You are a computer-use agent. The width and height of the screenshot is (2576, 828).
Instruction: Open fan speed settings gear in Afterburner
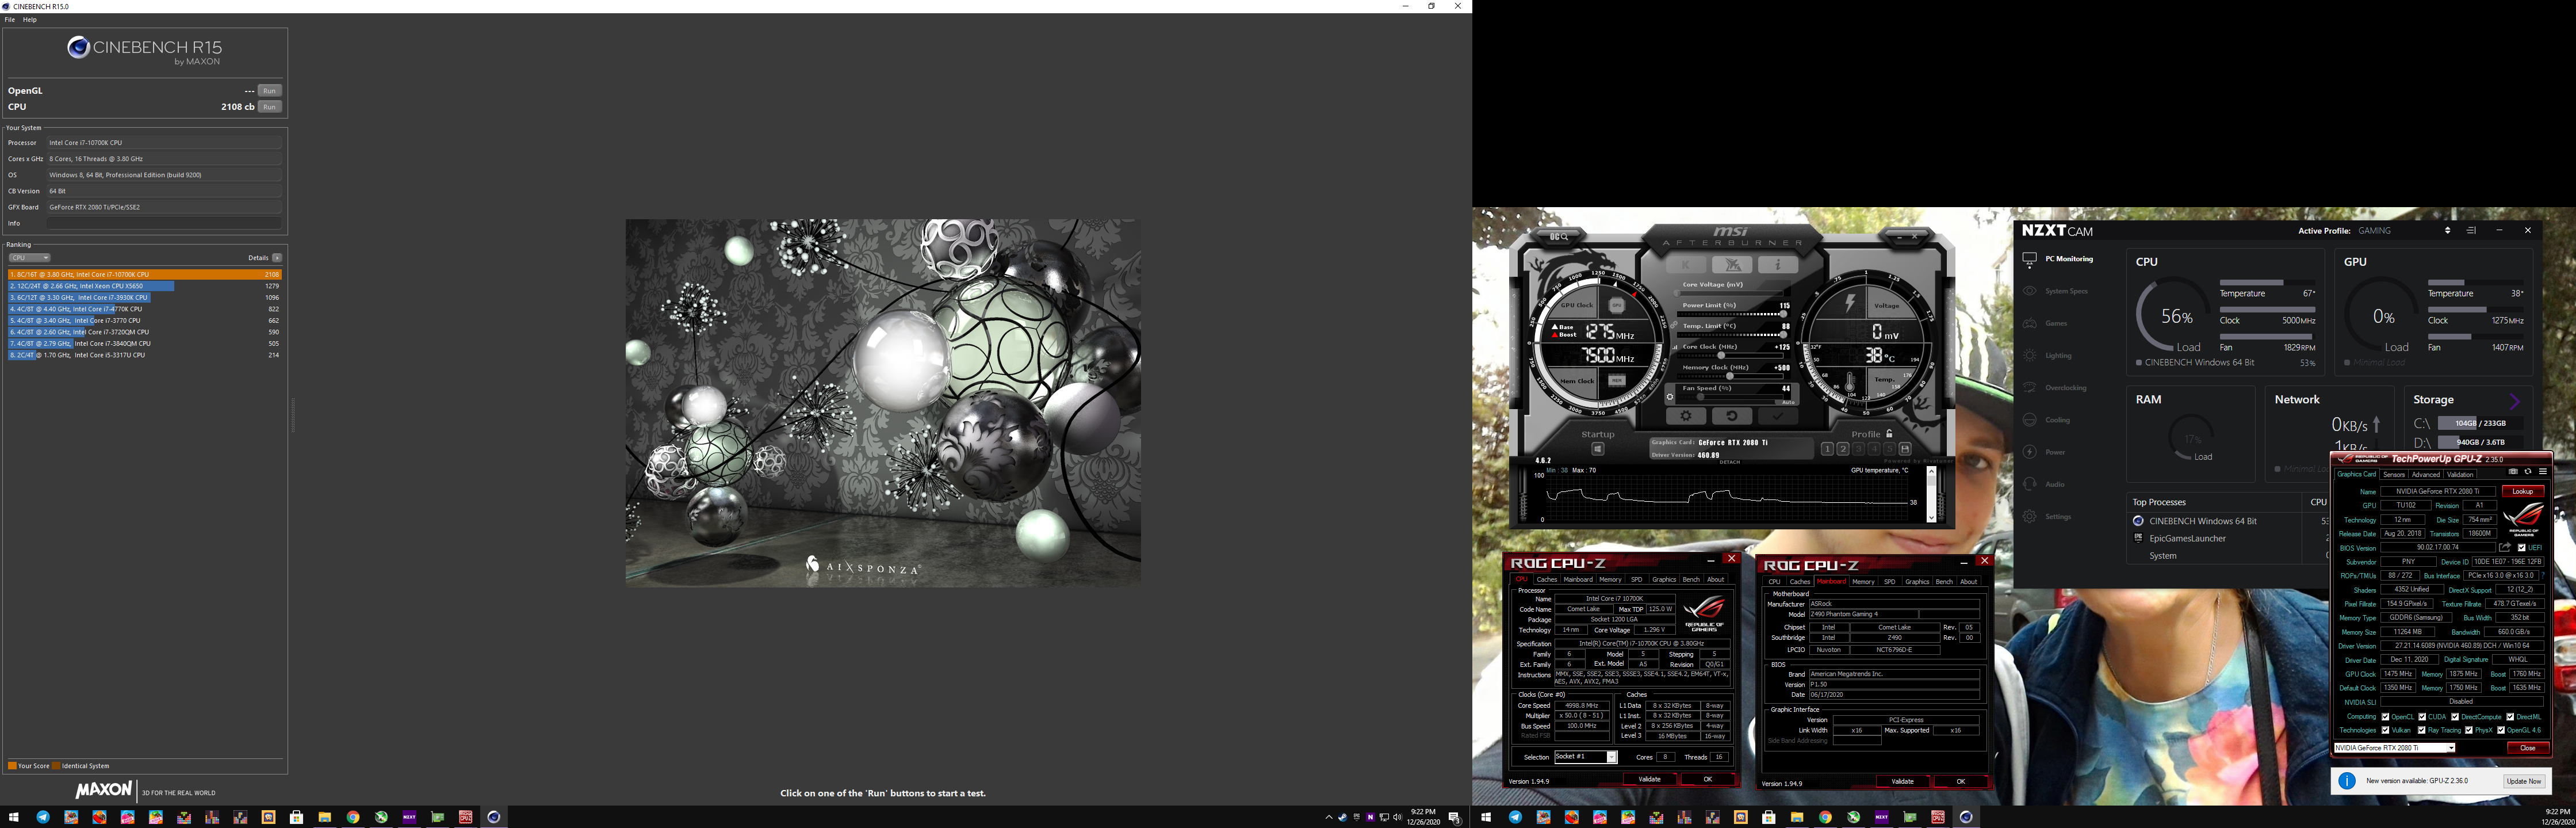click(x=1670, y=397)
